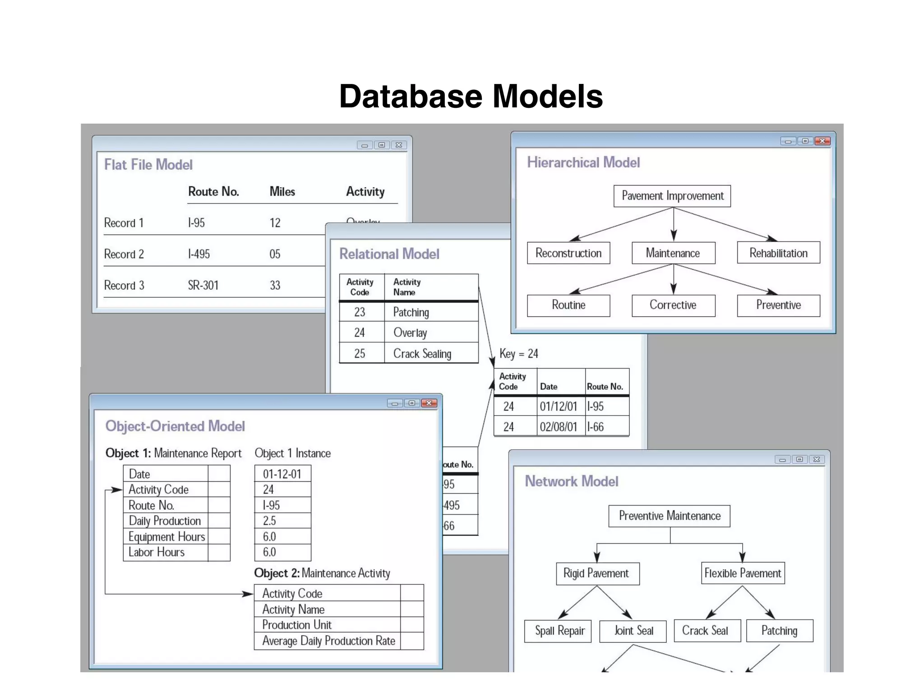Select the Daily Production field in Object 1

point(165,521)
